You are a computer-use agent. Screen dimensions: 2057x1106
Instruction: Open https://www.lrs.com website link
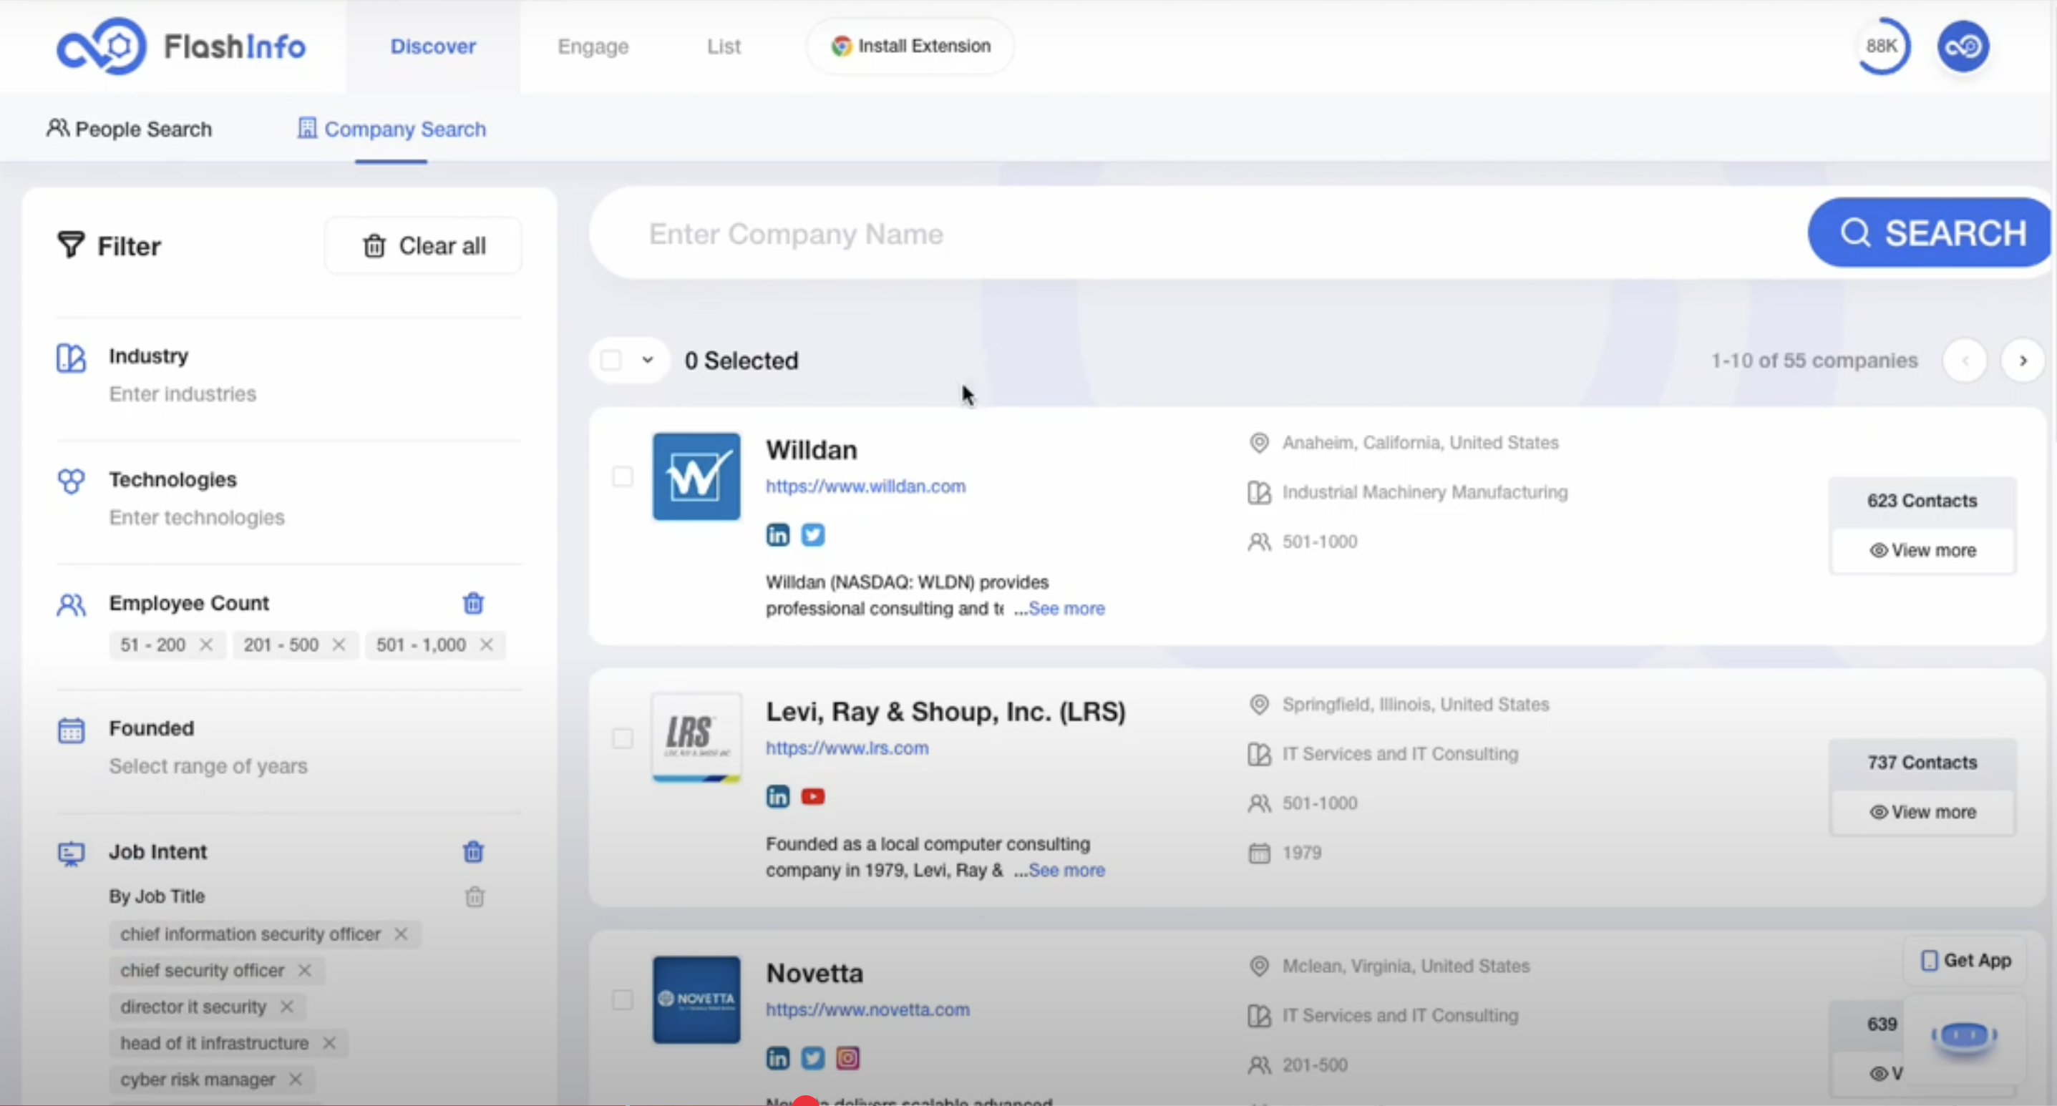(x=847, y=748)
